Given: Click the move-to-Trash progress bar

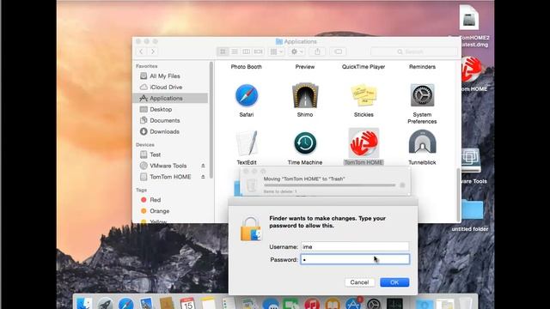Looking at the screenshot, I should 330,185.
